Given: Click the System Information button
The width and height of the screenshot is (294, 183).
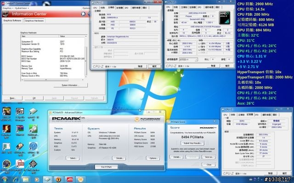Looking at the screenshot, I should point(70,85).
